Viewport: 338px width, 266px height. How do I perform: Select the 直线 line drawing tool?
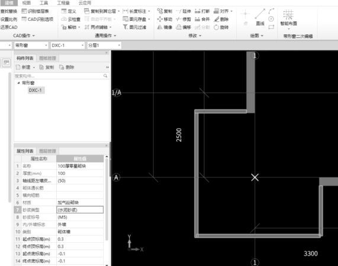[x=260, y=17]
